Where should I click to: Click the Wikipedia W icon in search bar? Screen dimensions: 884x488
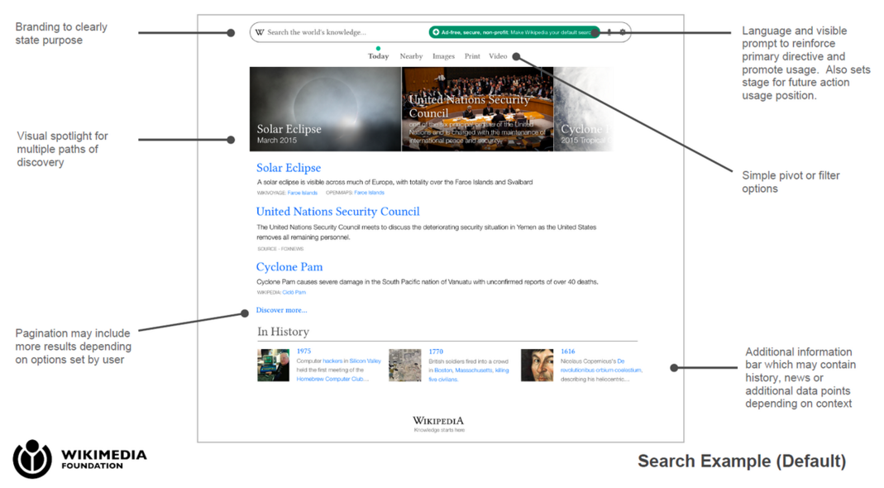click(260, 32)
